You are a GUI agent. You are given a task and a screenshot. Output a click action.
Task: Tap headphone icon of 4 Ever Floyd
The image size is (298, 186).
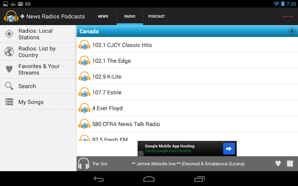tap(84, 108)
